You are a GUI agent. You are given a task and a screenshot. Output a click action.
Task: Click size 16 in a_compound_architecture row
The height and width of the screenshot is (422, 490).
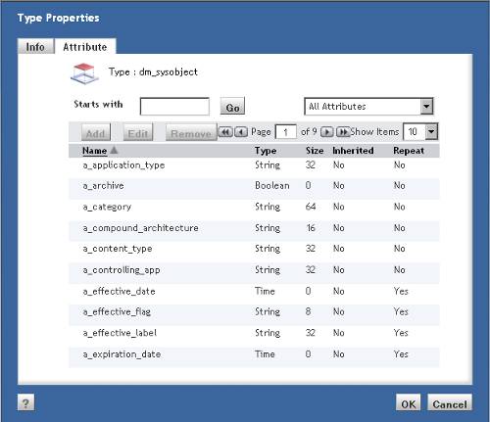[311, 228]
